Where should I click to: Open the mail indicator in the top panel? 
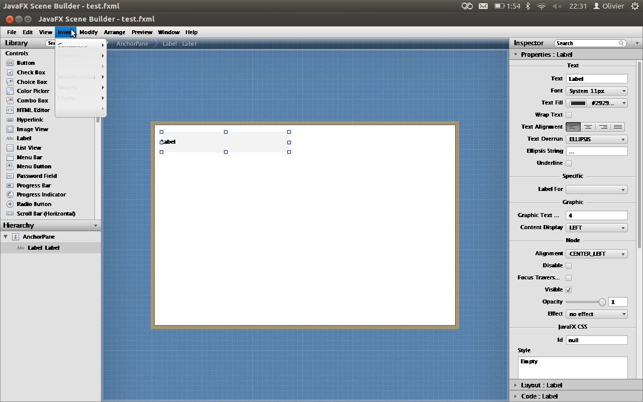tap(483, 6)
